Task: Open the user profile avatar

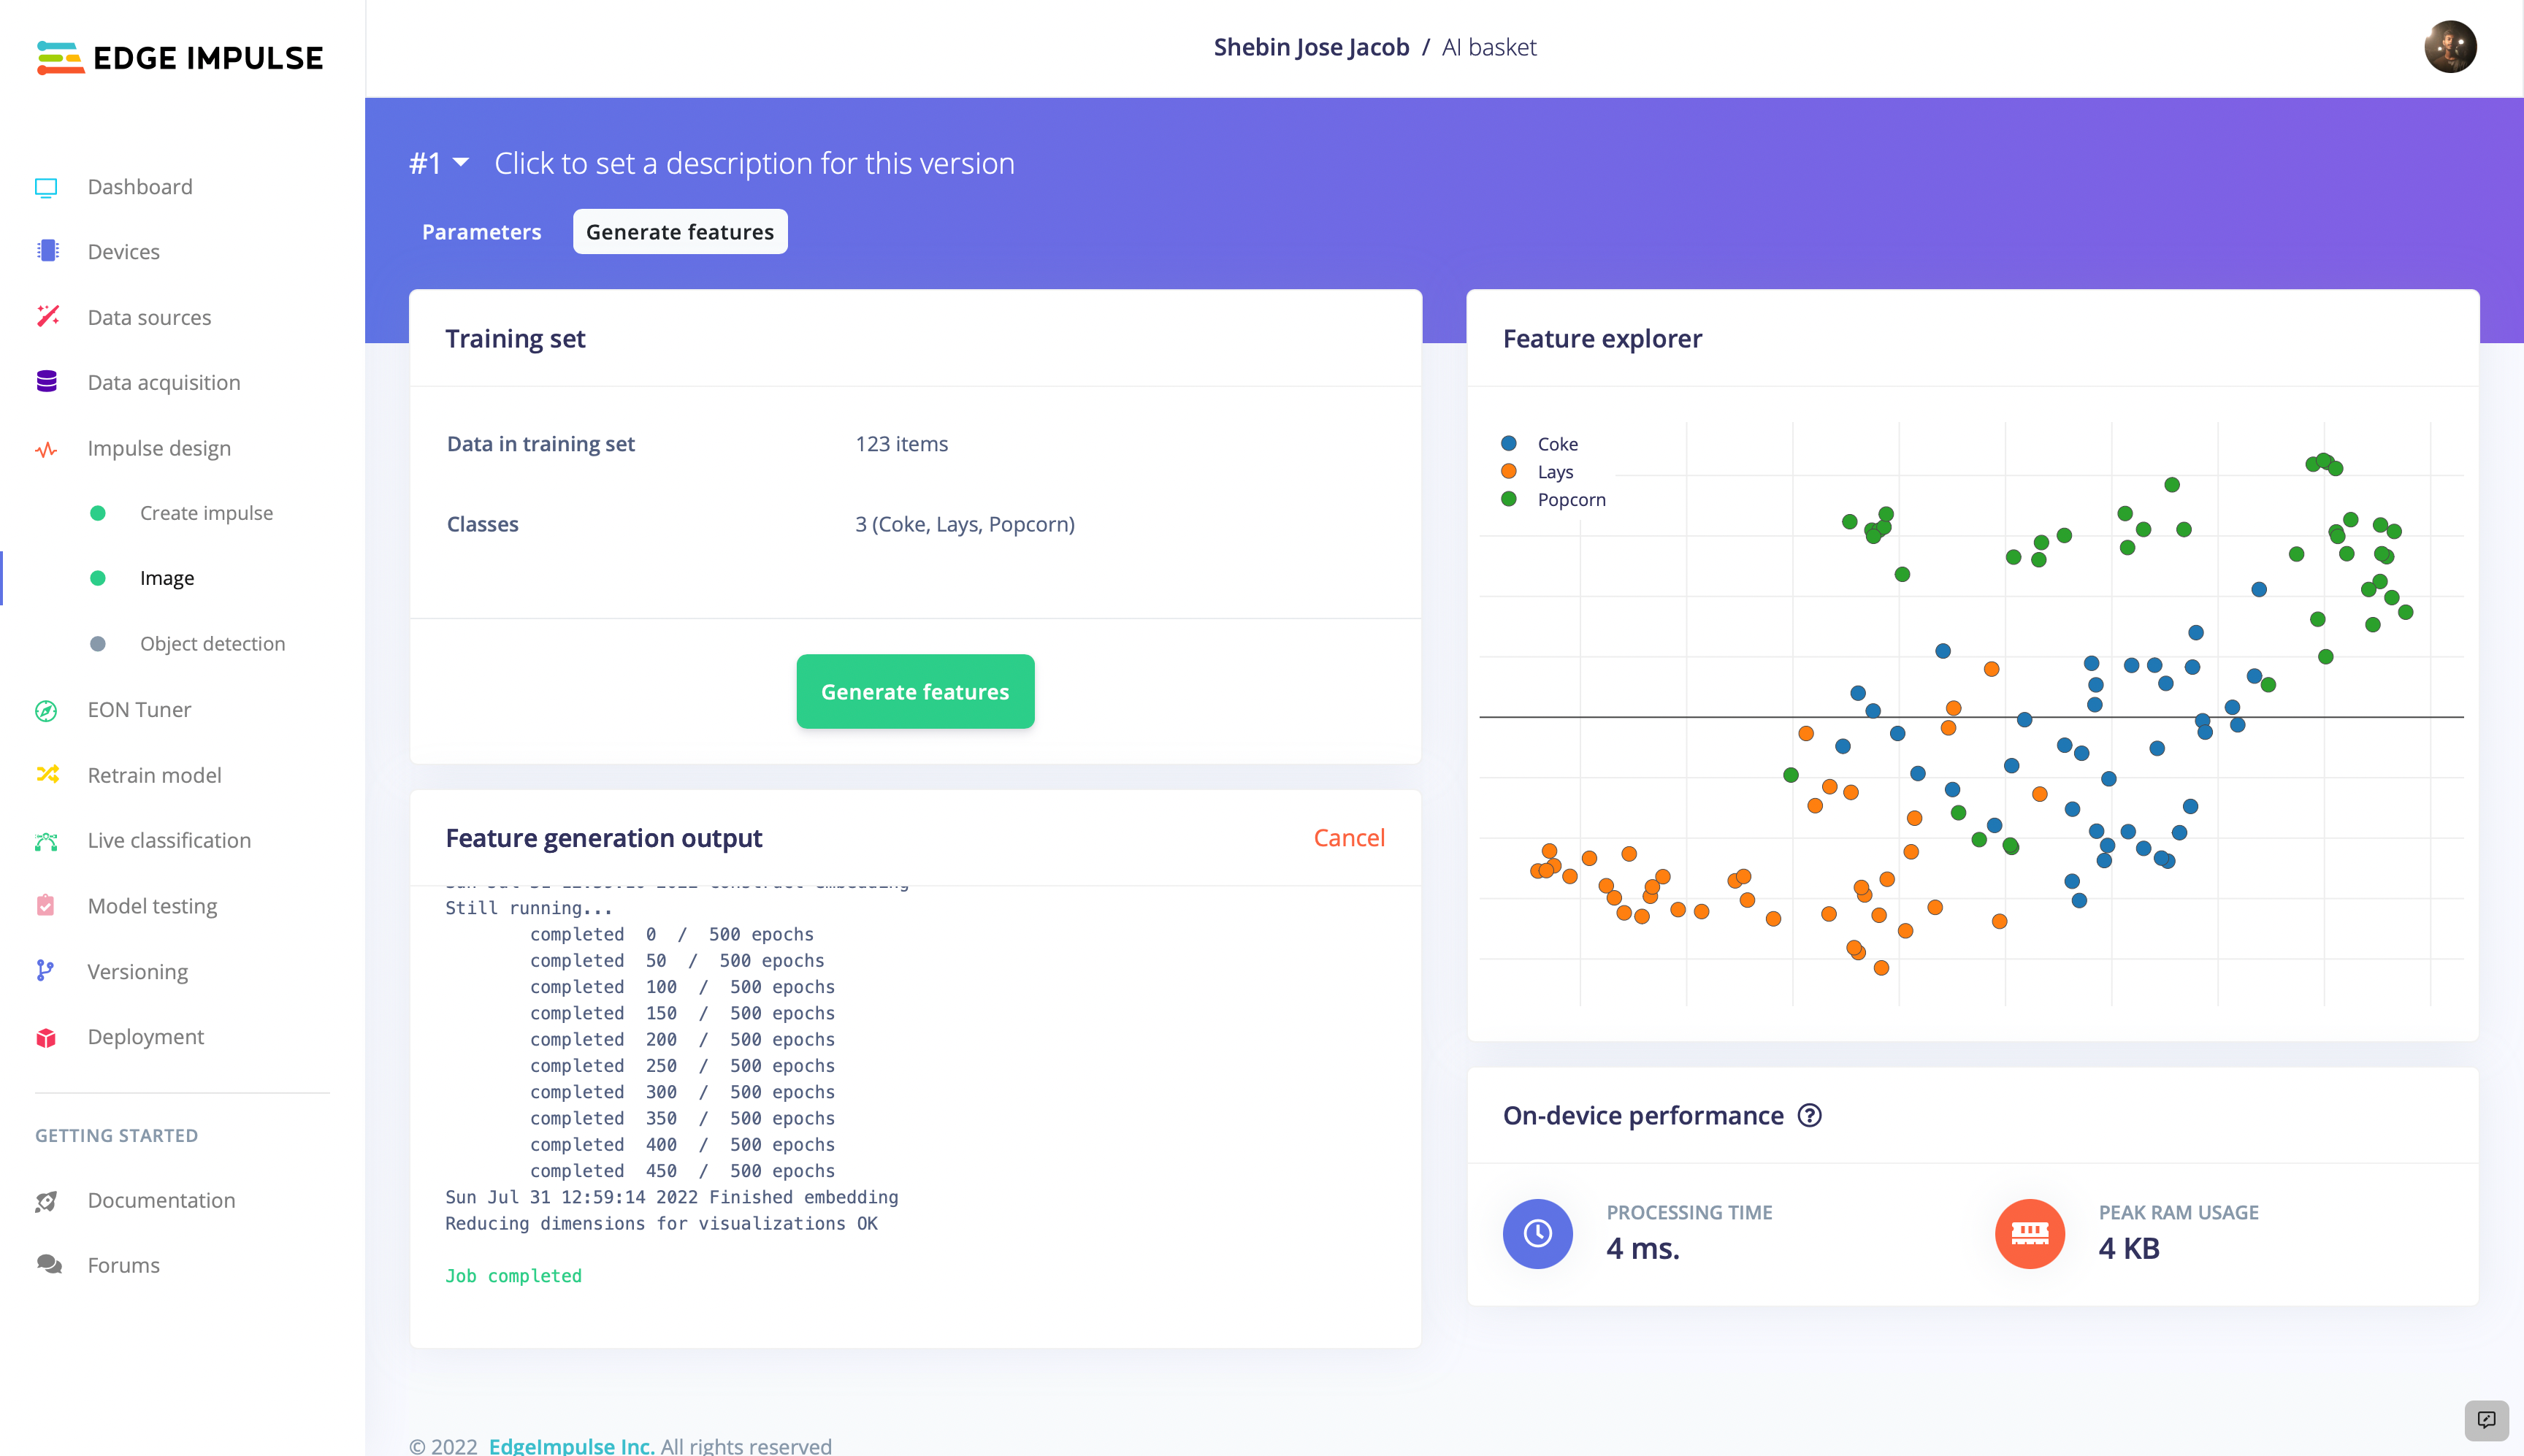Action: click(2450, 47)
